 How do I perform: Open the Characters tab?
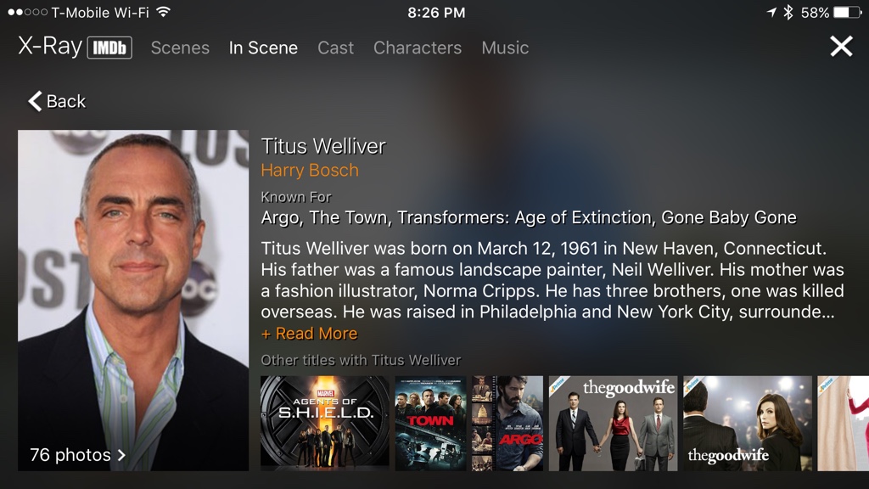pyautogui.click(x=418, y=48)
